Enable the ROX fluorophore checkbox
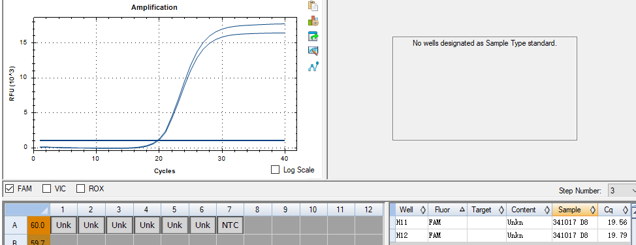636x245 pixels. tap(81, 189)
